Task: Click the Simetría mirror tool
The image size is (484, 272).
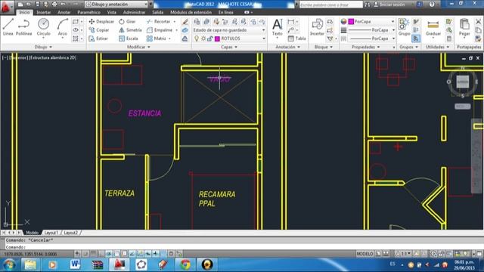Action: (130, 30)
